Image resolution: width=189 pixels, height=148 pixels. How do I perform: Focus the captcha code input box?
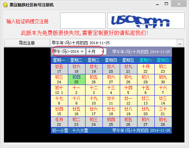click(83, 21)
